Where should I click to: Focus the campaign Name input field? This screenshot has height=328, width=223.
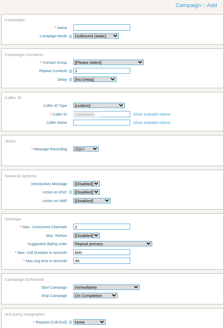tap(102, 28)
